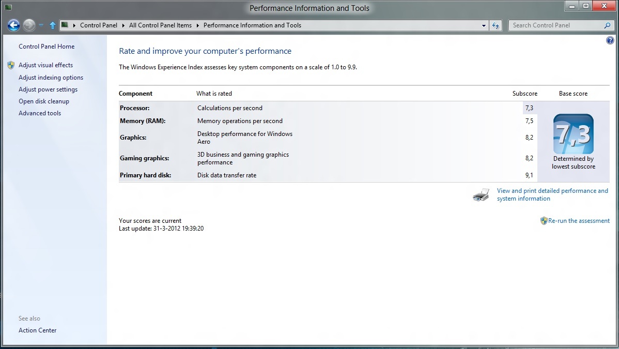Image resolution: width=619 pixels, height=349 pixels.
Task: Click the 7,3 base score badge
Action: point(573,134)
